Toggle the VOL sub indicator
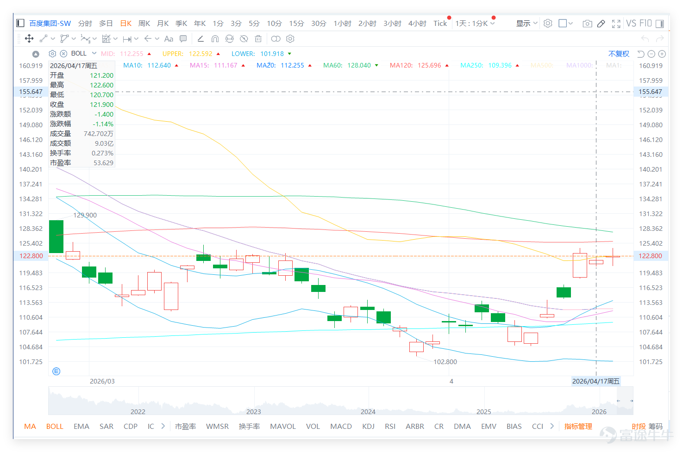The width and height of the screenshot is (683, 452). (x=313, y=426)
